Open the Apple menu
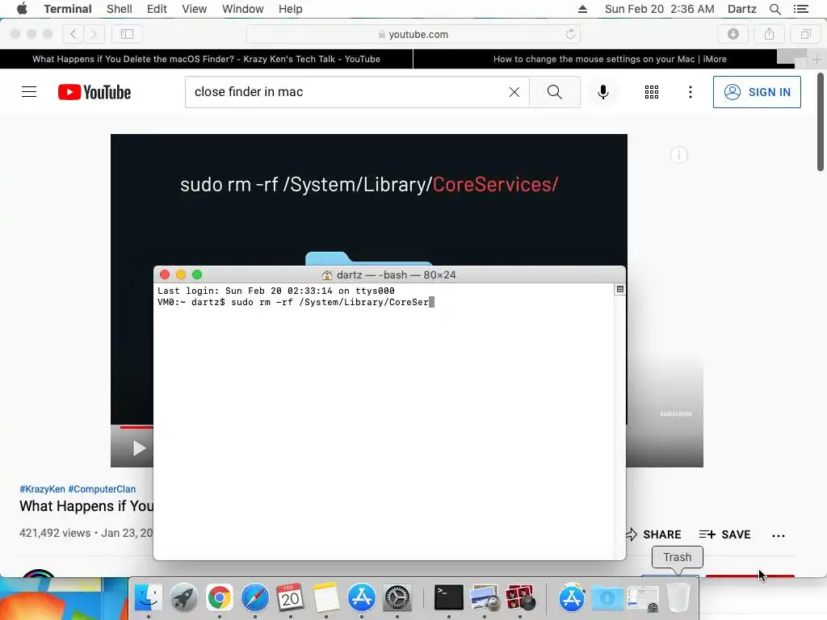The width and height of the screenshot is (827, 620). (22, 9)
